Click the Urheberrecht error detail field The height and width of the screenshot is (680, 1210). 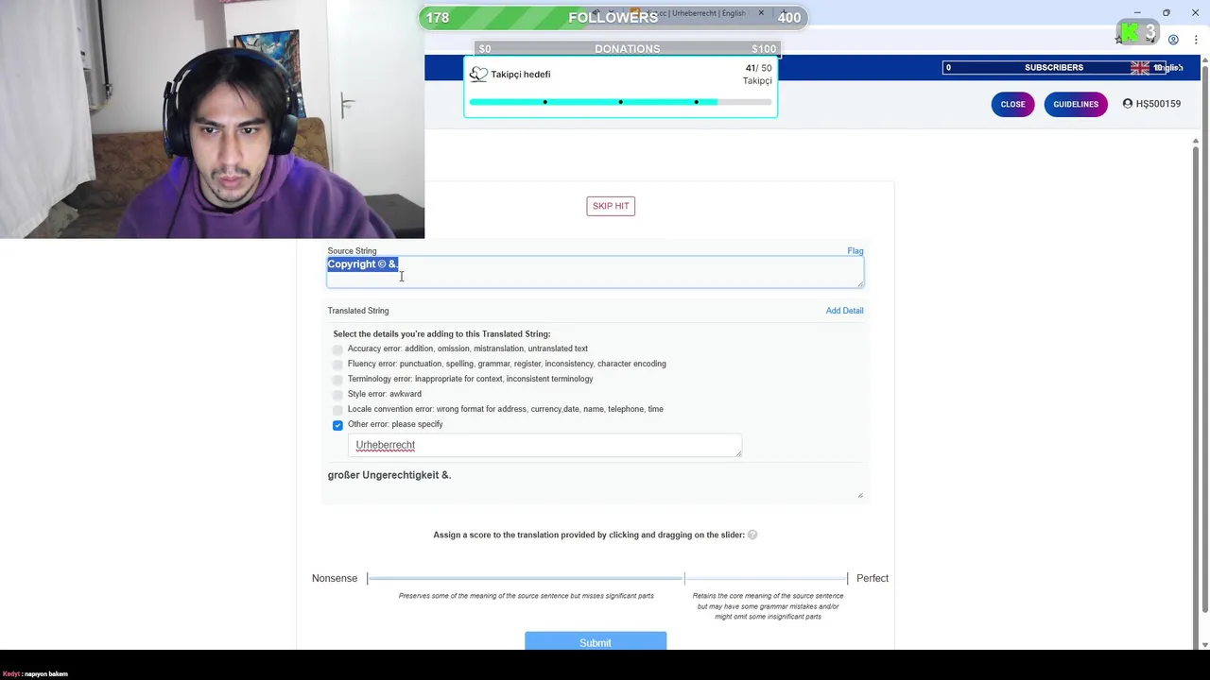pos(544,446)
